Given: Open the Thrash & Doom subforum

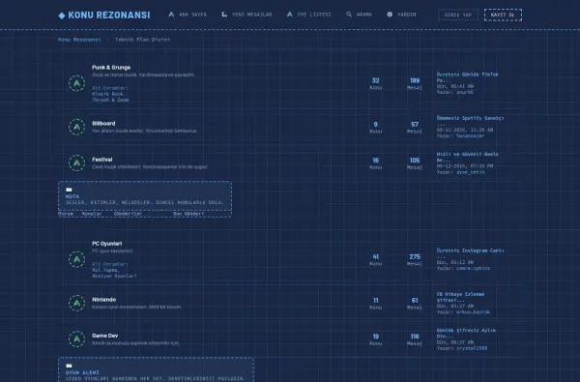Looking at the screenshot, I should coord(110,100).
